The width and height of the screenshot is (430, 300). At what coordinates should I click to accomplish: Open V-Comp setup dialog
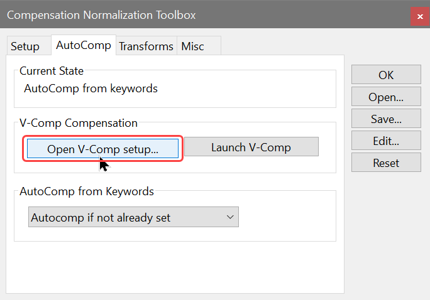click(x=103, y=149)
